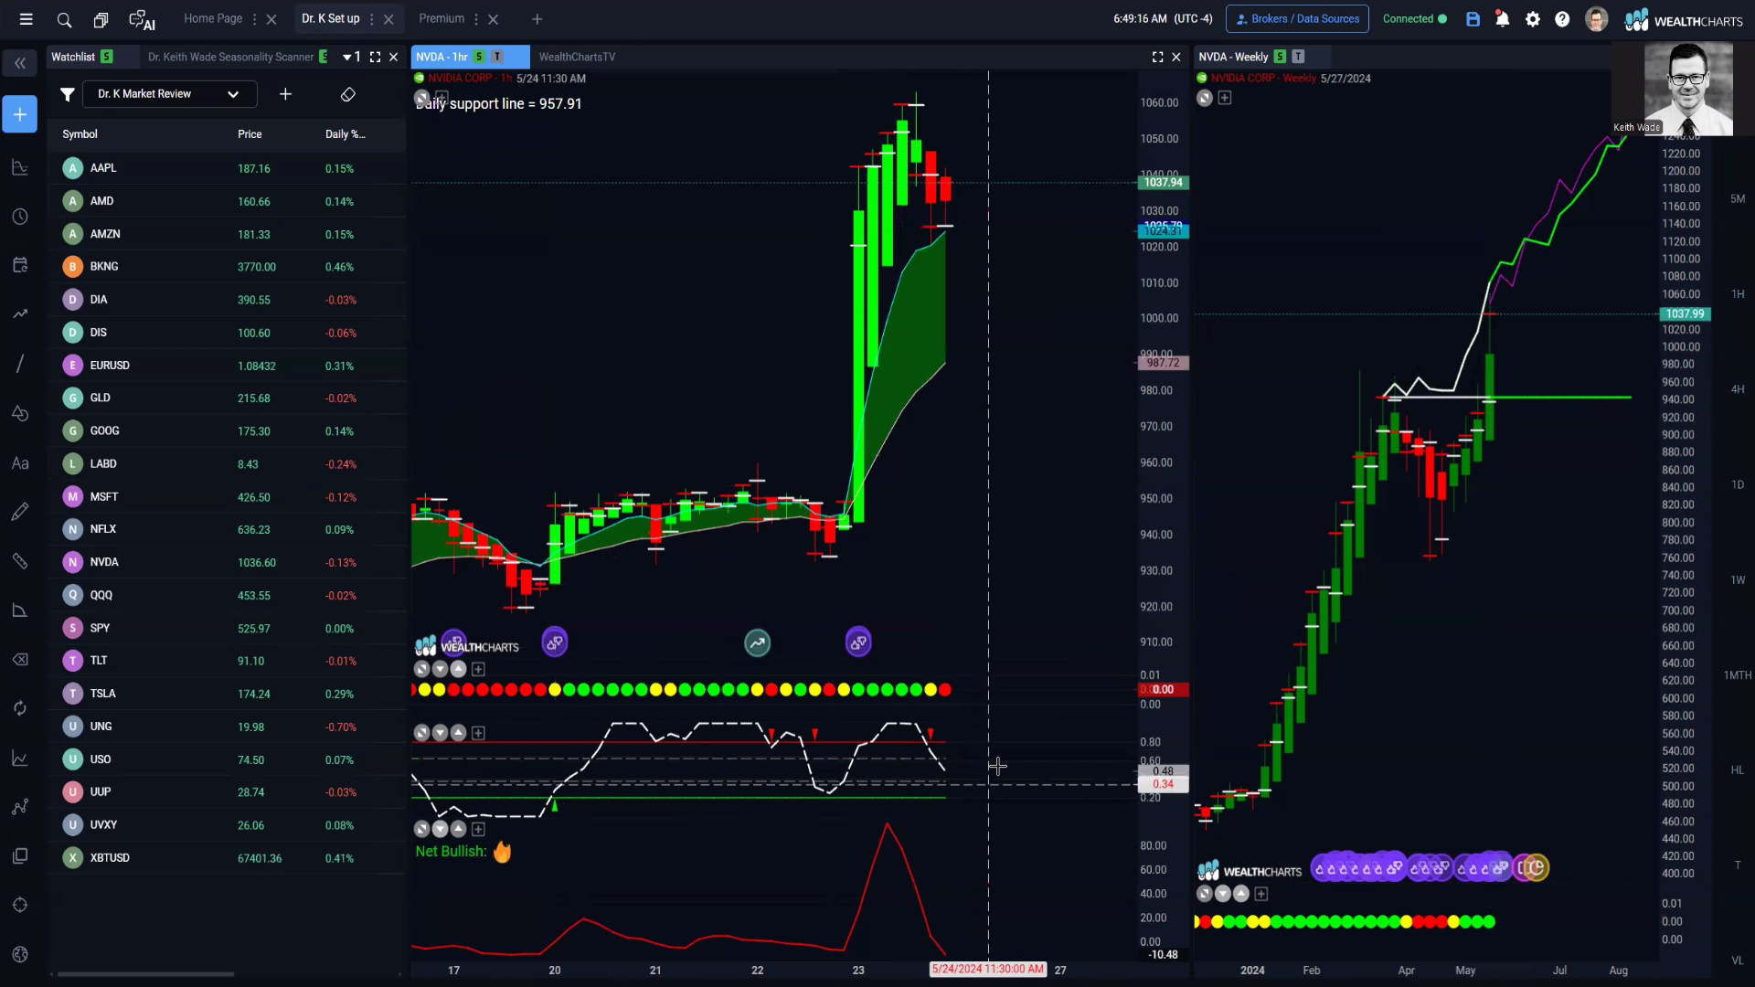The width and height of the screenshot is (1755, 987).
Task: Select the pencil drawing tool
Action: click(19, 512)
